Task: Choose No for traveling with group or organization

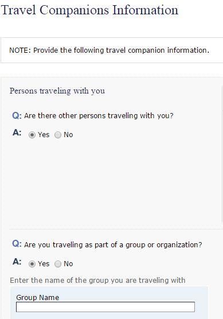Action: point(58,264)
